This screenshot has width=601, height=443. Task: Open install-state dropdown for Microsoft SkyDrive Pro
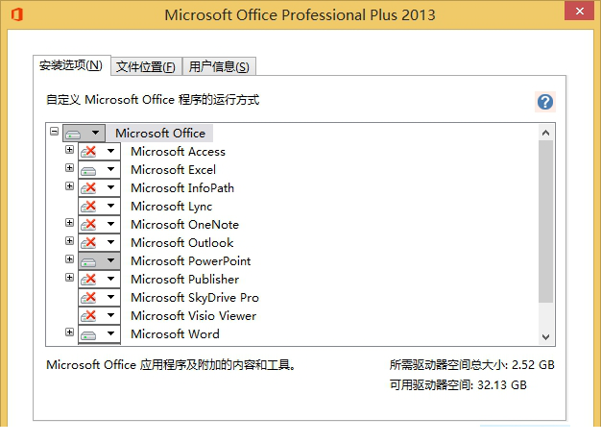[99, 297]
